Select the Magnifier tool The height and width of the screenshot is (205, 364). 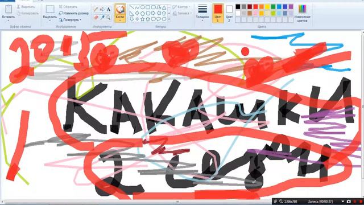point(109,18)
